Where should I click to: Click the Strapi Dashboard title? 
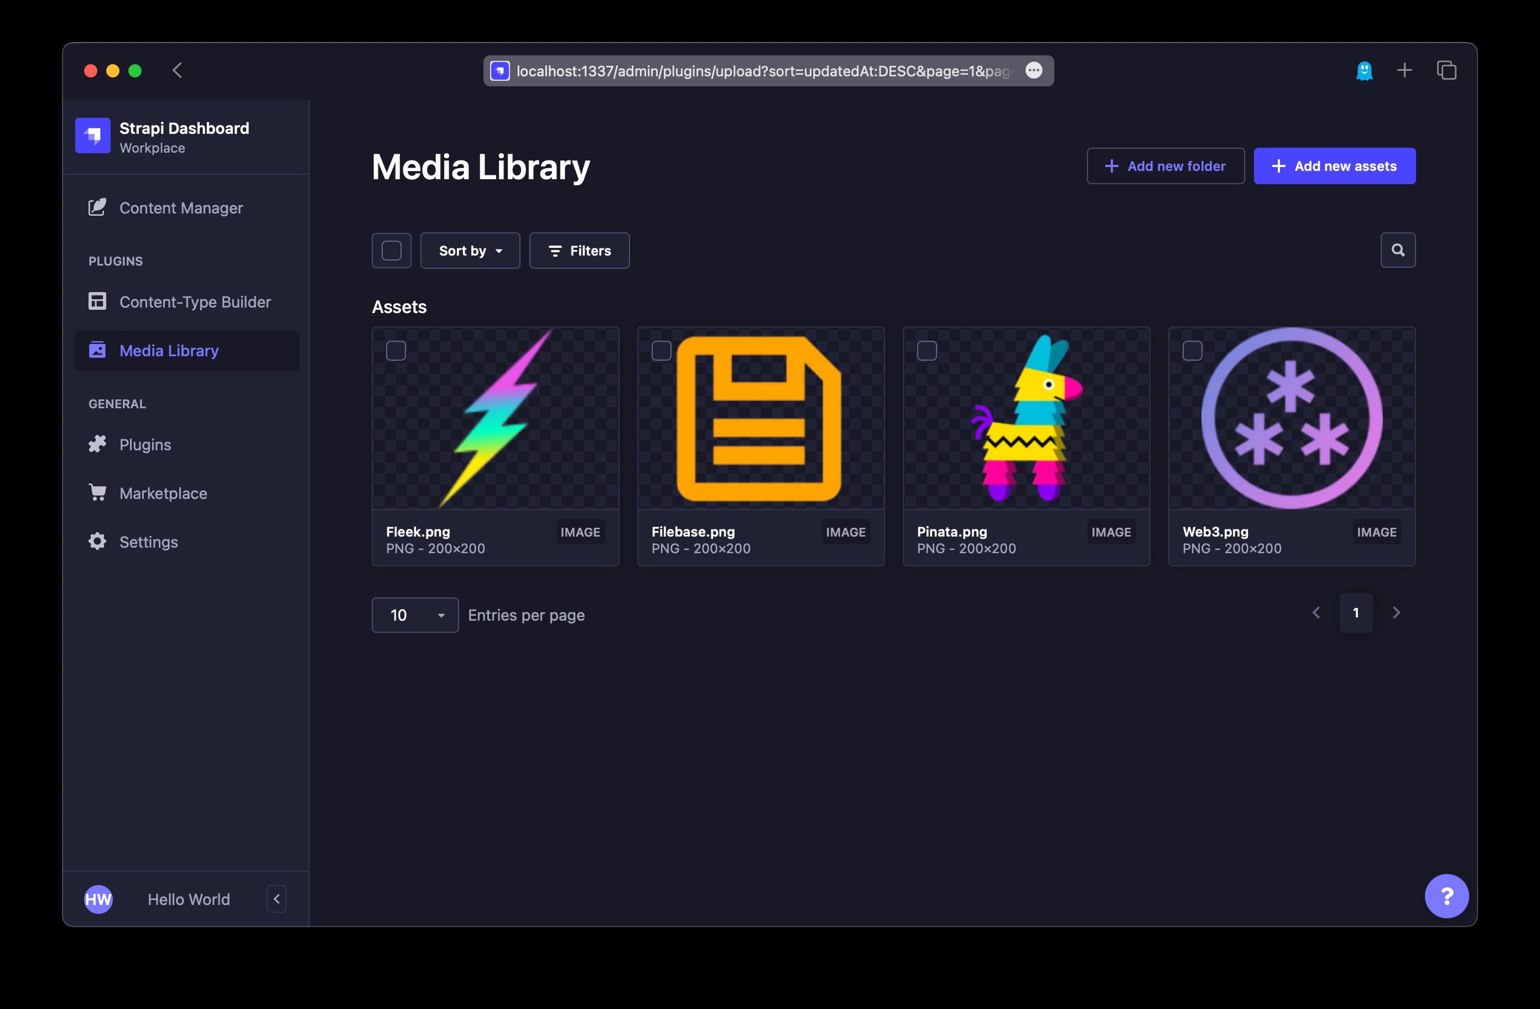[184, 128]
